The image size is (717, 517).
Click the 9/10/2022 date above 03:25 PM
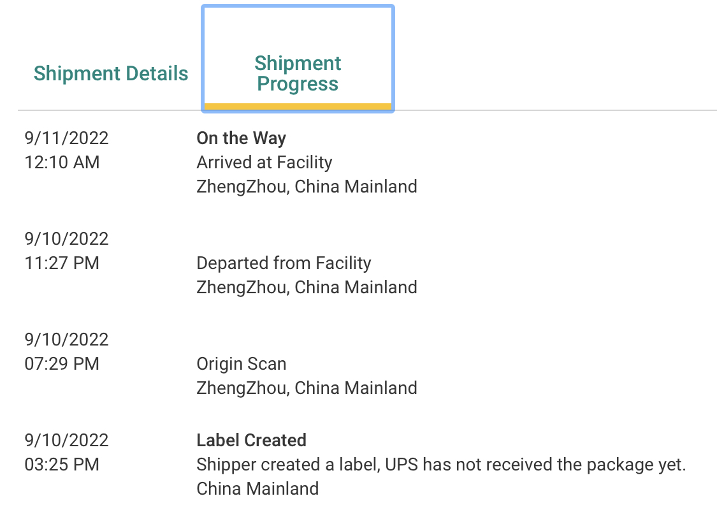(x=66, y=441)
